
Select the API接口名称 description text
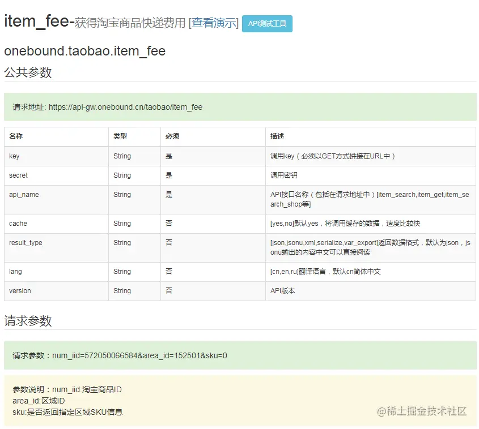370,199
